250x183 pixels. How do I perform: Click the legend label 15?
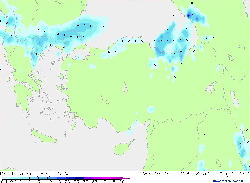click(58, 182)
